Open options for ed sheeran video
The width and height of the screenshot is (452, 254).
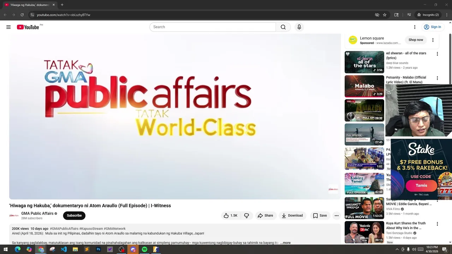pos(437,54)
